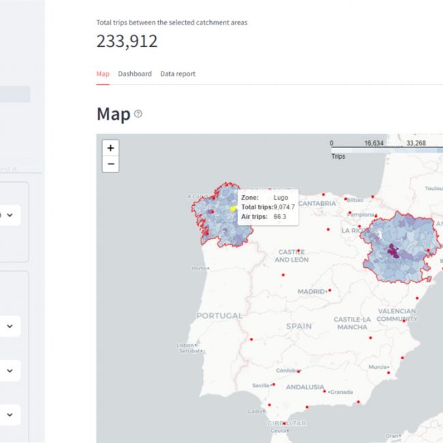The height and width of the screenshot is (443, 443).
Task: Open the Dashboard tab
Action: tap(134, 74)
